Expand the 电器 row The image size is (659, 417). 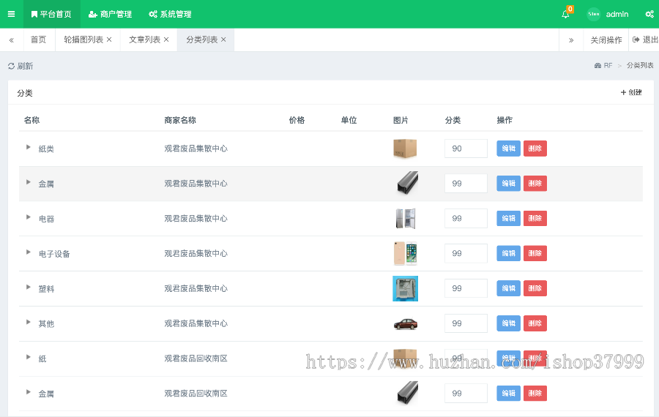click(x=28, y=217)
